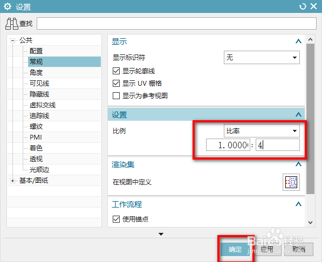The height and width of the screenshot is (262, 322).
Task: Select 角度 in the tree
Action: pos(36,72)
